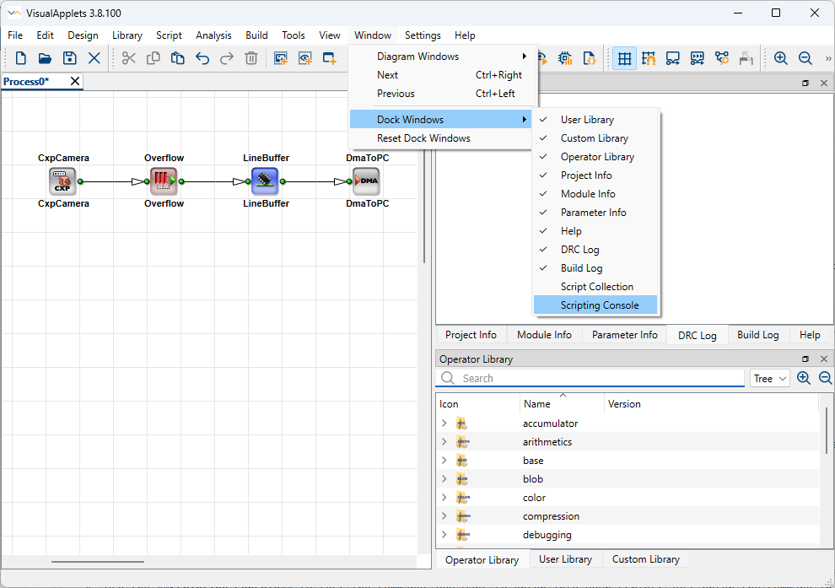Screen dimensions: 835x588
Task: Expand the color library folder
Action: 444,498
